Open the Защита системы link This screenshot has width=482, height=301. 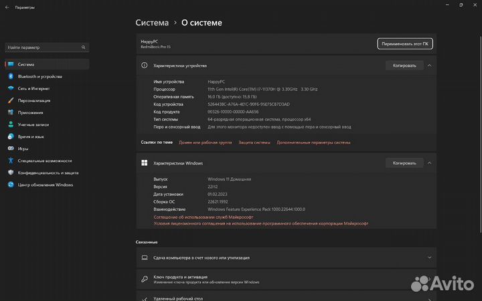click(254, 142)
